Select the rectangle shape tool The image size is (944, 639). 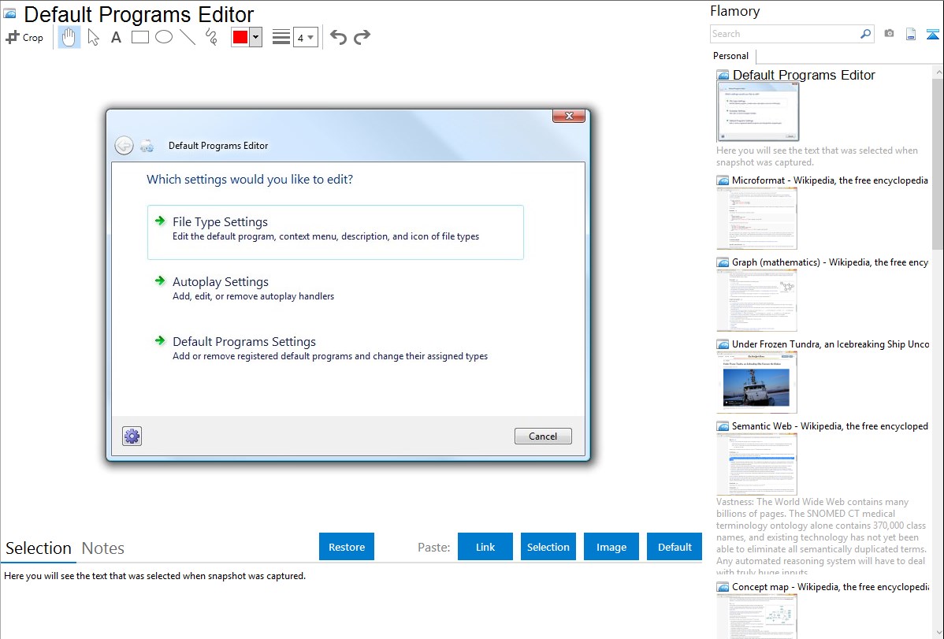[x=139, y=37]
